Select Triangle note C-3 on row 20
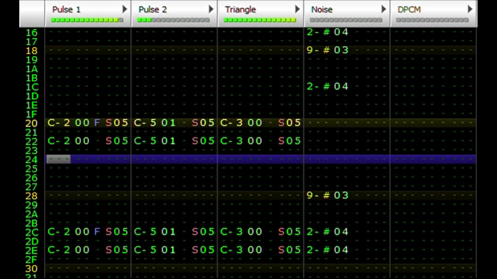Screen dimensions: 497x279 (x=231, y=123)
